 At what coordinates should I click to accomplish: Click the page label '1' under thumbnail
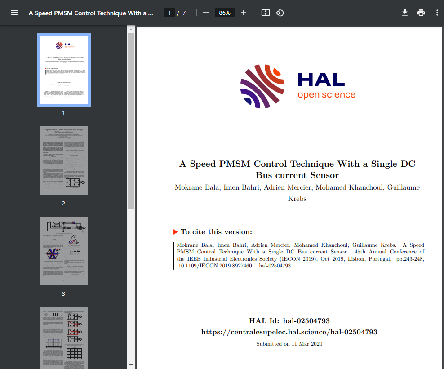coord(63,113)
